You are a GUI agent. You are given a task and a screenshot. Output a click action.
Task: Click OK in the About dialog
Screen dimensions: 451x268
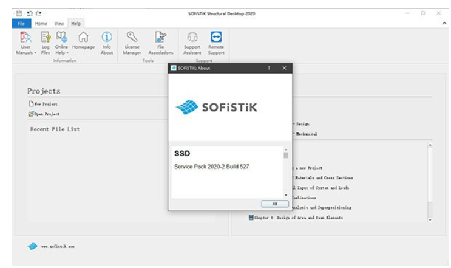click(275, 204)
